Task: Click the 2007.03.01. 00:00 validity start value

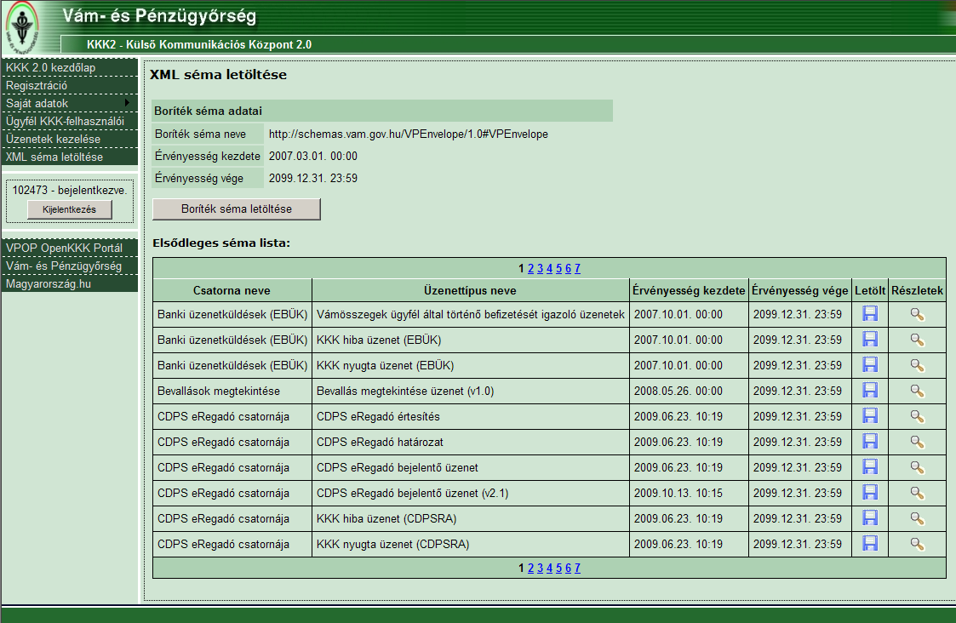Action: tap(313, 156)
